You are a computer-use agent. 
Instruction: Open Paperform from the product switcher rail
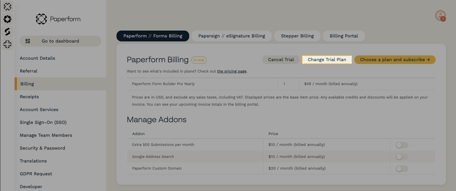click(7, 6)
